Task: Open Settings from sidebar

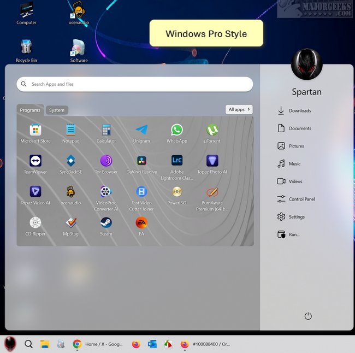Action: [x=291, y=216]
